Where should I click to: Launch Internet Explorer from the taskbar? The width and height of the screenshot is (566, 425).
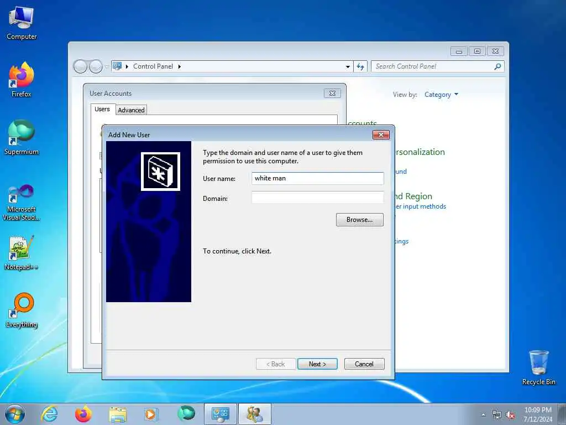[x=49, y=414]
